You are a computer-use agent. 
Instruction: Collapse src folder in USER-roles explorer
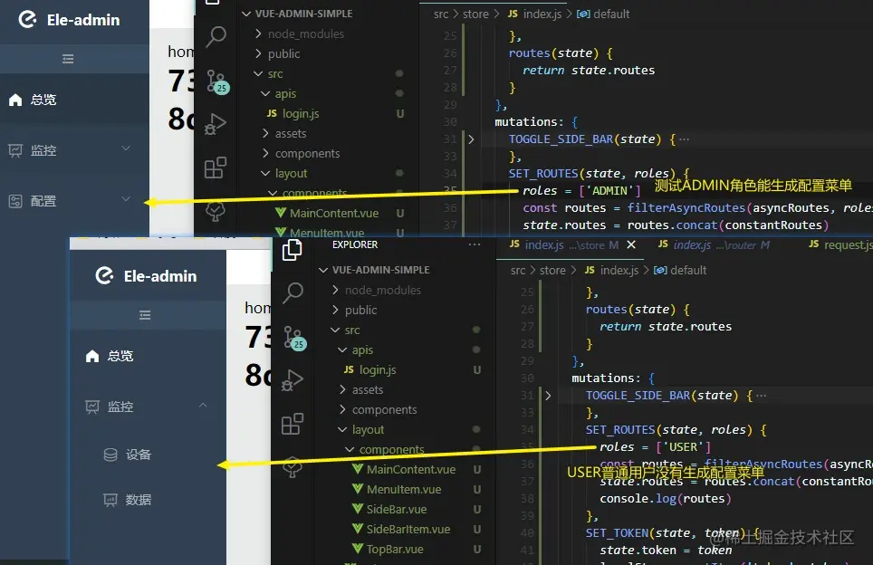335,330
